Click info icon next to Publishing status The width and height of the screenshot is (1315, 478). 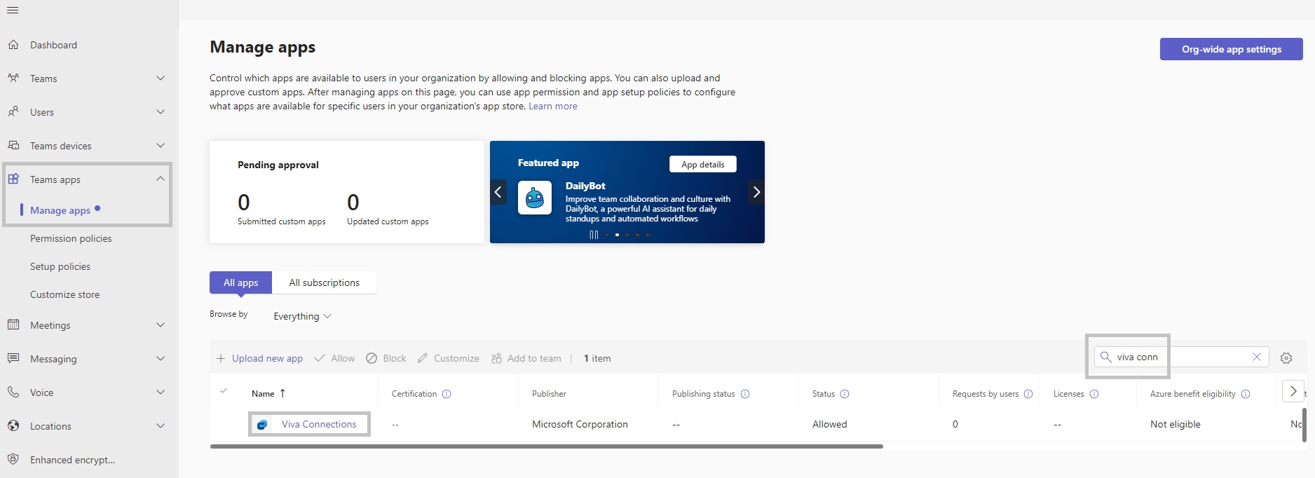[x=745, y=394]
